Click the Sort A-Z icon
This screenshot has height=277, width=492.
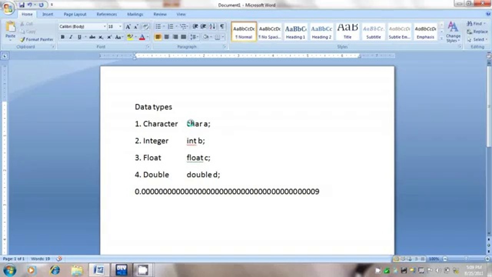click(x=213, y=27)
